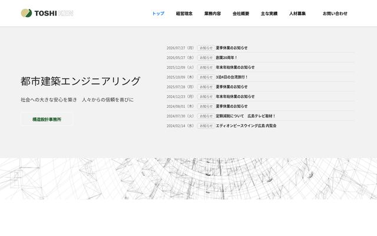The image size is (377, 236).
Task: Click the 都市建築エンジニアリング heading
Action: click(x=80, y=81)
